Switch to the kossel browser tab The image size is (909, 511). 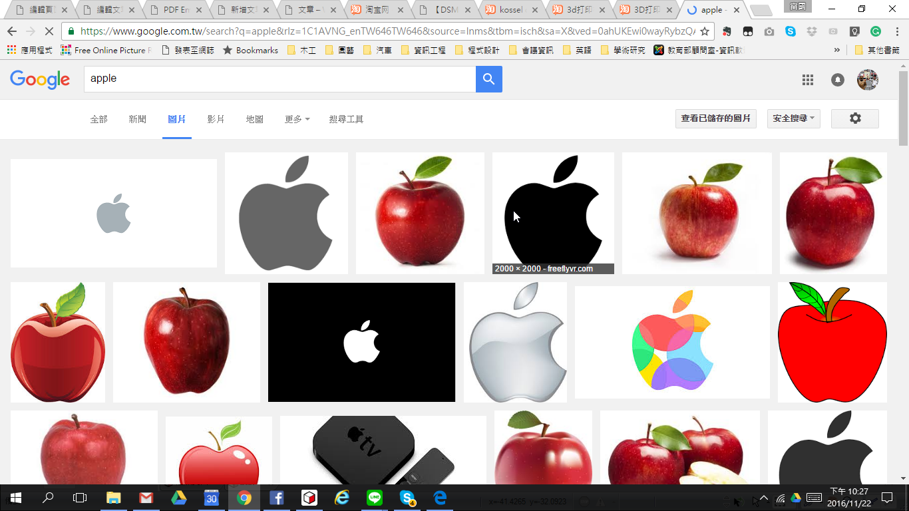(x=511, y=10)
